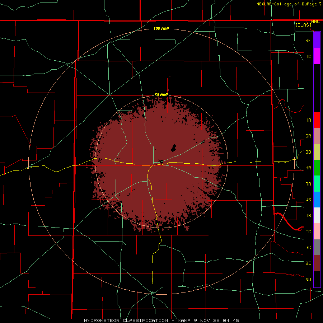Click the BI legend label
This screenshot has height=323, width=323.
[x=308, y=263]
